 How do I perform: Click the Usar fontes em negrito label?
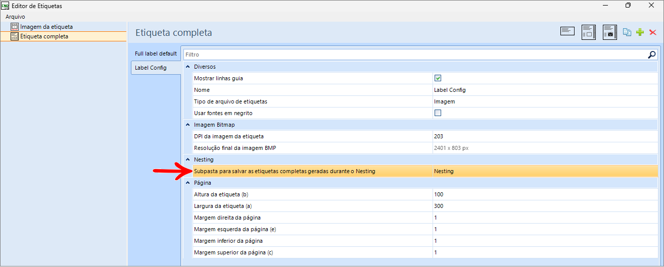pos(223,113)
